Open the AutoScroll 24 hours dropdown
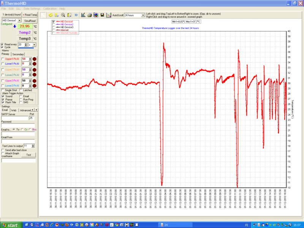The height and width of the screenshot is (228, 304). [x=143, y=16]
